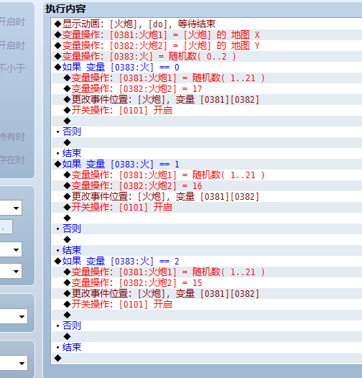Viewport: 362px width, 378px height.
Task: Click the 结束 line of the == 1 condition
Action: click(207, 251)
